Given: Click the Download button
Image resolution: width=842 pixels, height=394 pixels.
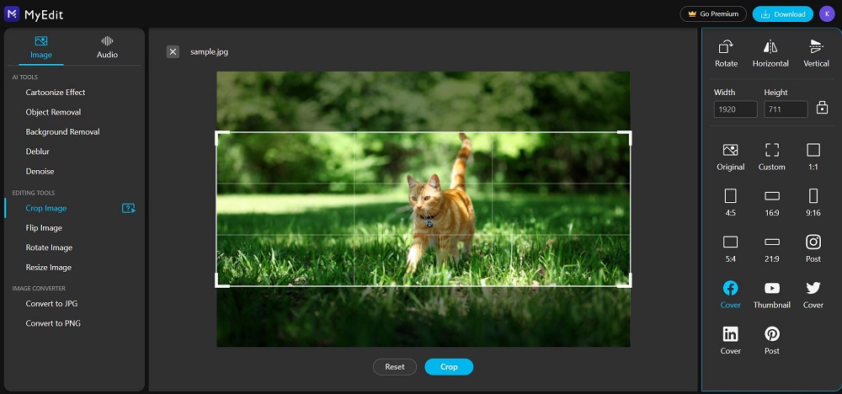Looking at the screenshot, I should 782,14.
